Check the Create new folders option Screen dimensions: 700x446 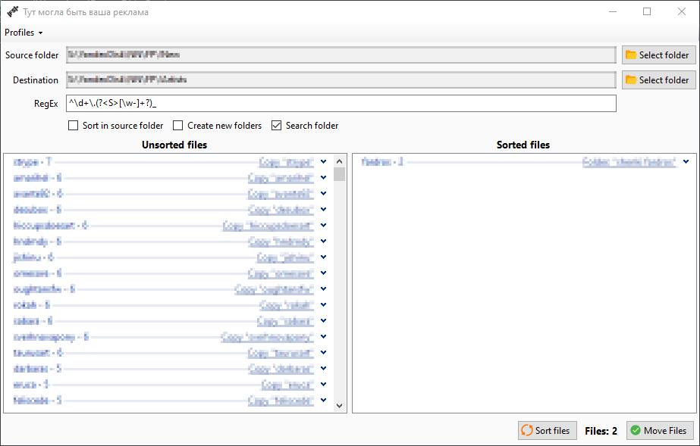tap(178, 126)
